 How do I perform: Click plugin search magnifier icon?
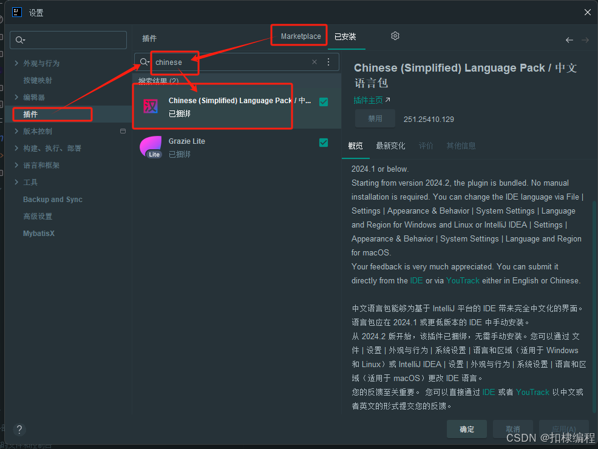(144, 62)
